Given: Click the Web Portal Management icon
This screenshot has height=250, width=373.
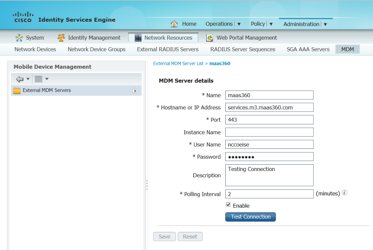Looking at the screenshot, I should [209, 38].
